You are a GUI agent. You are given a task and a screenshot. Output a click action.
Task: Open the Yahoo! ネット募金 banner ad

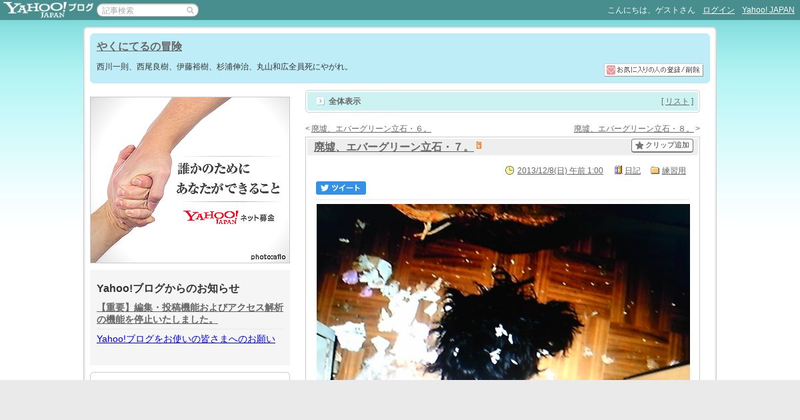[190, 180]
